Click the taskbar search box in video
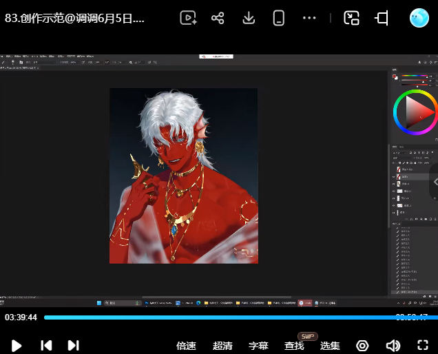 (x=122, y=303)
